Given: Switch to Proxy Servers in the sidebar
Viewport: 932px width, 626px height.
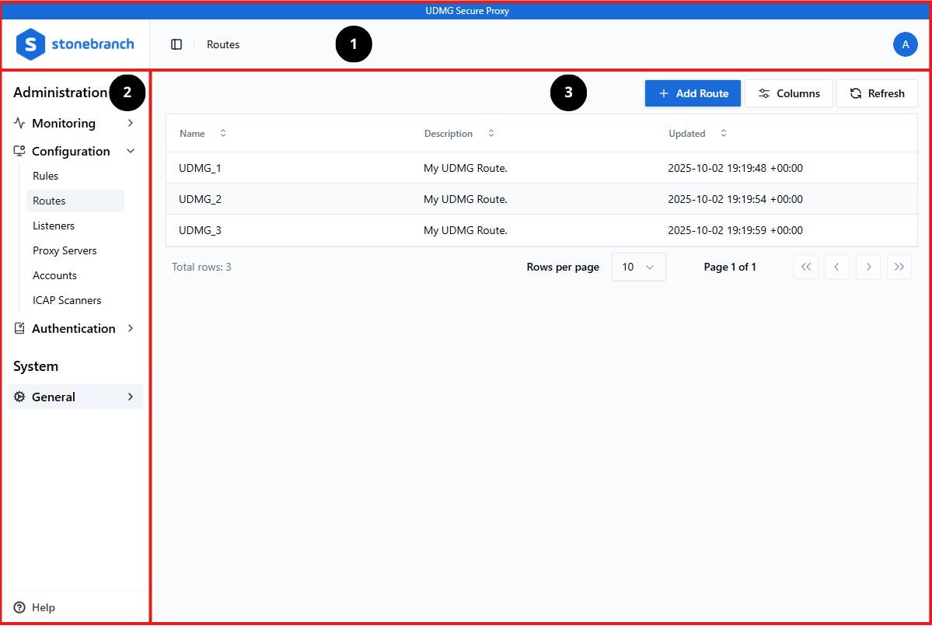Looking at the screenshot, I should point(65,250).
